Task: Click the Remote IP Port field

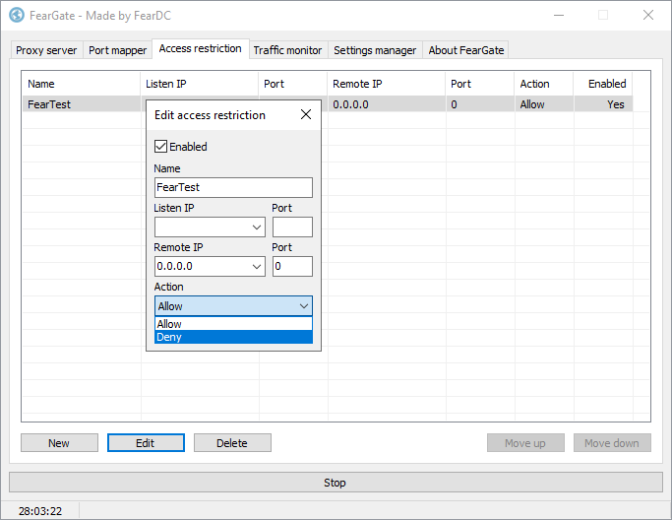Action: click(x=293, y=267)
